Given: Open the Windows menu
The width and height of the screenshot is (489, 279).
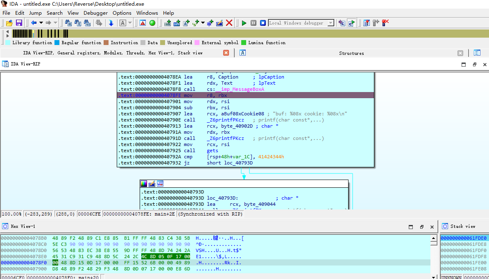Looking at the screenshot, I should [x=147, y=13].
